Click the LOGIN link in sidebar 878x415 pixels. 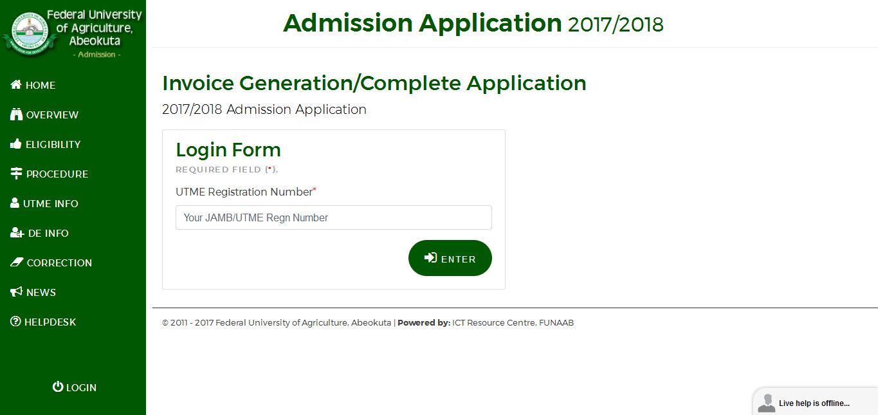point(81,388)
